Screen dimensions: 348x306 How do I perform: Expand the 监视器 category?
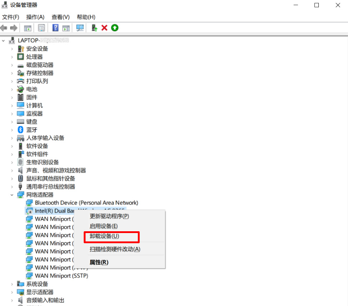pyautogui.click(x=12, y=114)
